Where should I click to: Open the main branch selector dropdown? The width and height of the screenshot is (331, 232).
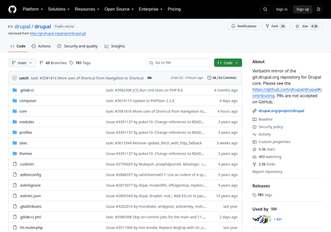tap(22, 63)
